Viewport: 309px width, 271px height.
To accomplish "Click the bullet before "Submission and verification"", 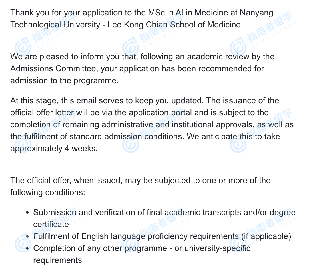I will (27, 213).
